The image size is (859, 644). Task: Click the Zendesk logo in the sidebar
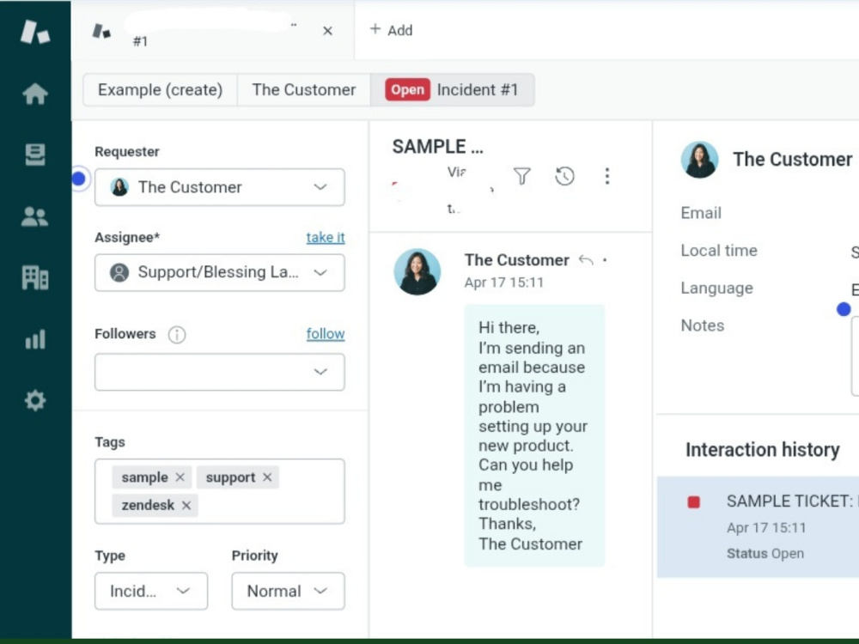coord(35,32)
